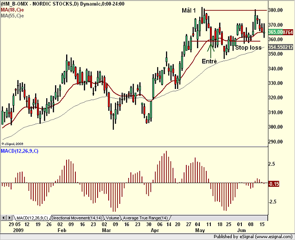This screenshot has height=240, width=295.
Task: Click the HM_B-OMX Nordic Stocks chart title
Action: 62,4
